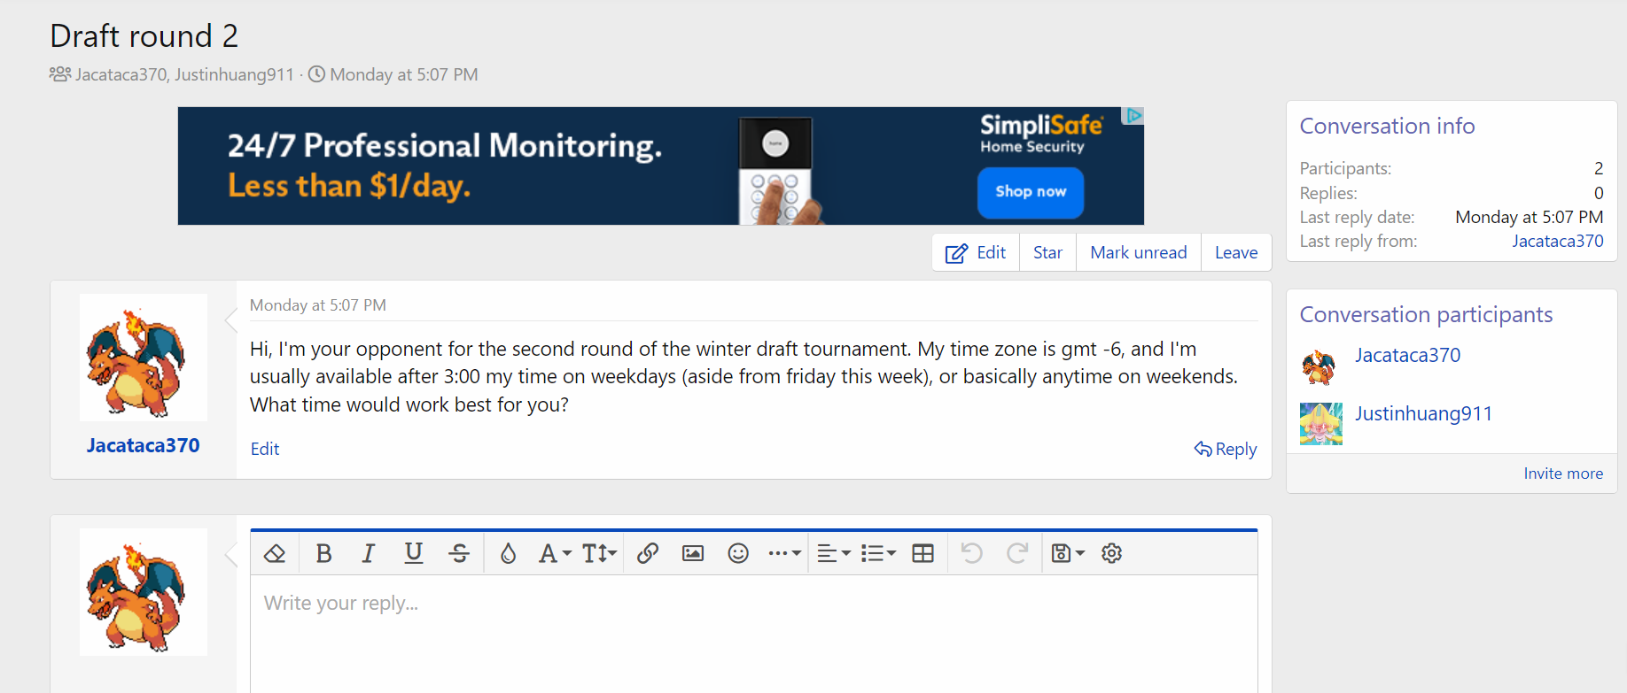Insert a table in the reply
This screenshot has height=693, width=1627.
pos(923,553)
